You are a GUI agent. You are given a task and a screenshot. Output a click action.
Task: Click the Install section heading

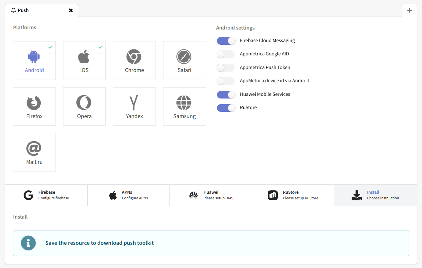pyautogui.click(x=20, y=217)
